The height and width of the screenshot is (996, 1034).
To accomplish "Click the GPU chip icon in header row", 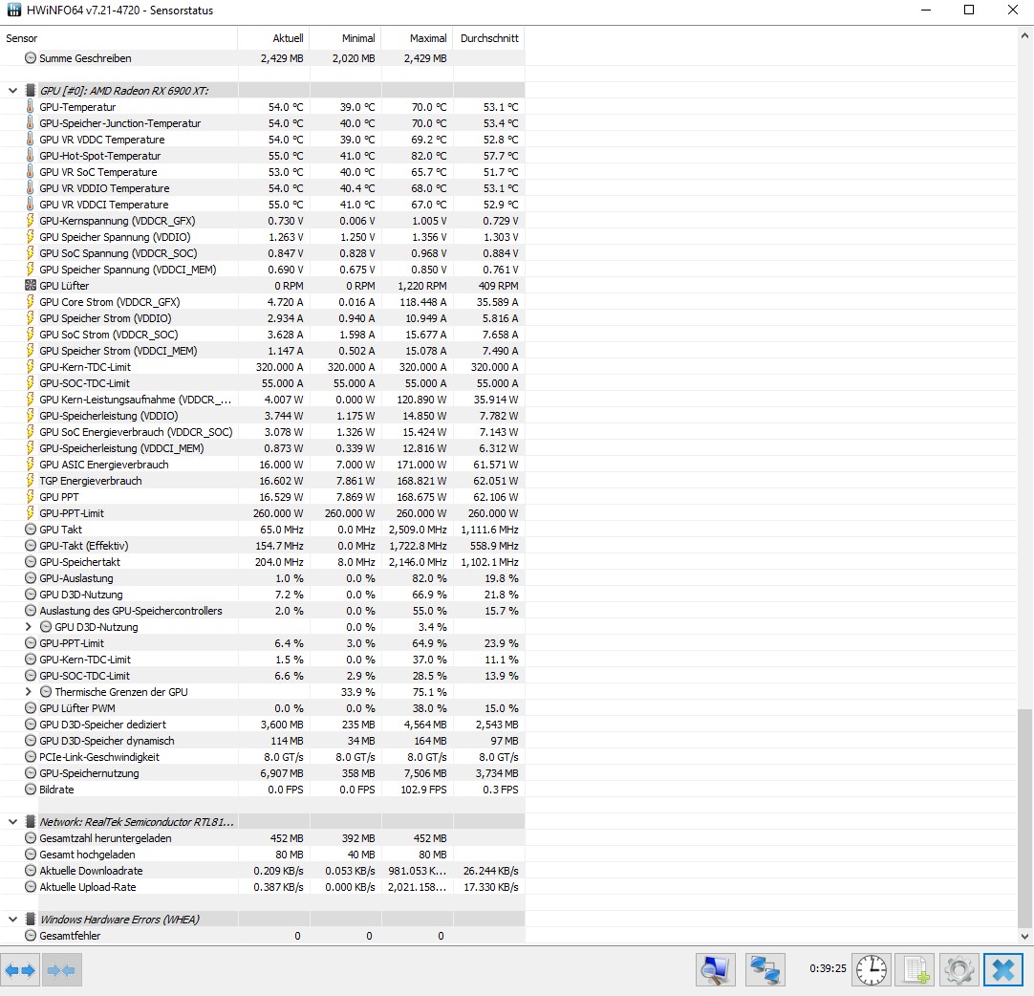I will point(31,91).
